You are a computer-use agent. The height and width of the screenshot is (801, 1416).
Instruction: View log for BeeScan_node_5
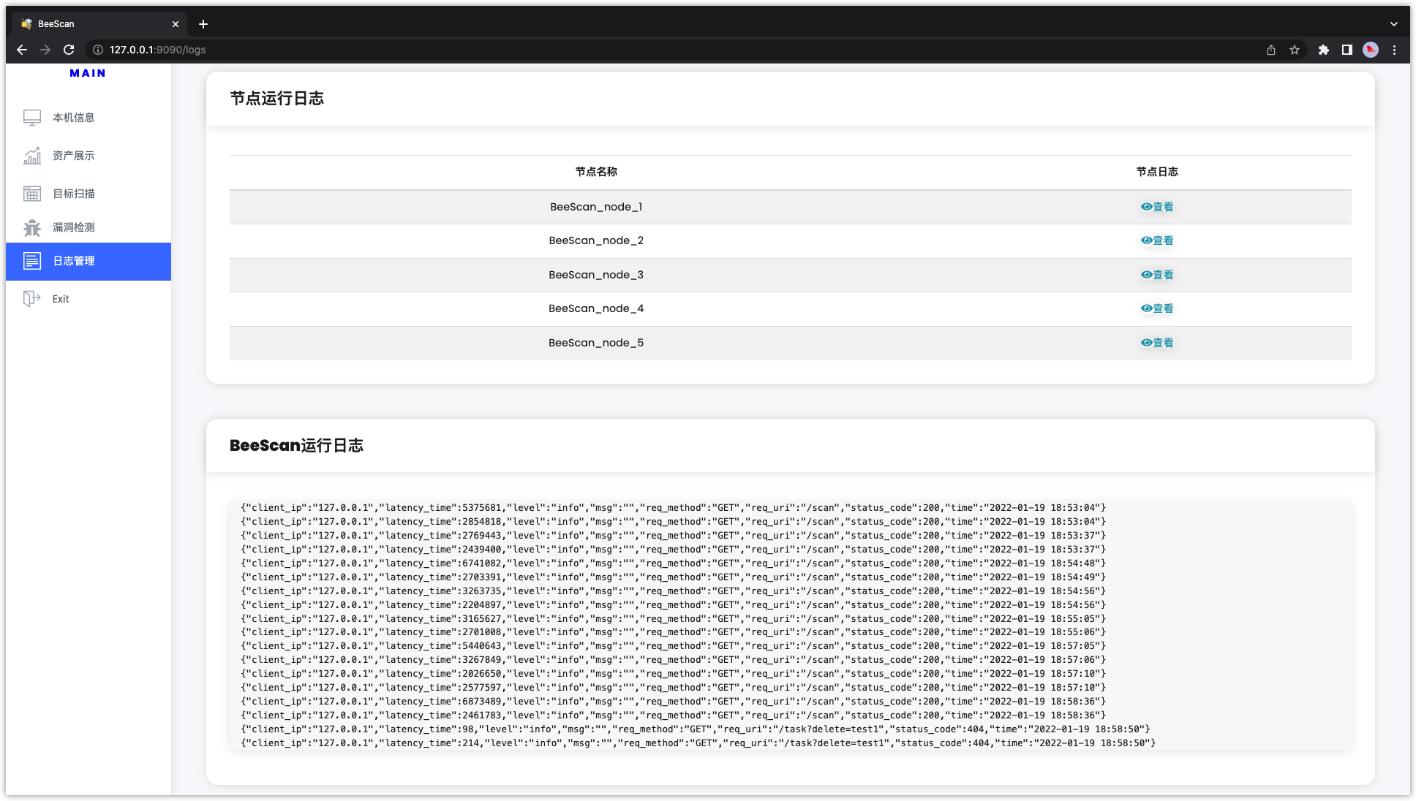click(x=1157, y=343)
